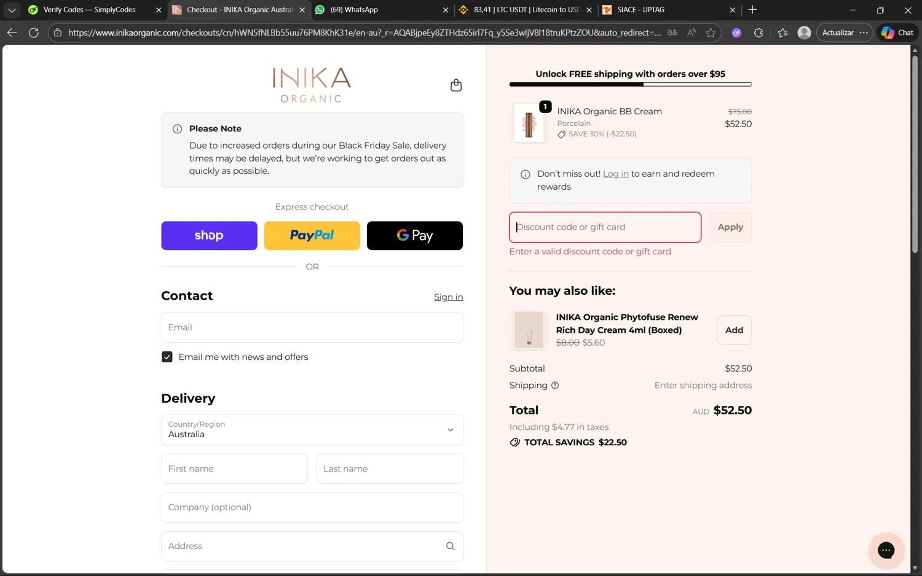Image resolution: width=922 pixels, height=576 pixels.
Task: Pay with PayPal button
Action: click(312, 236)
